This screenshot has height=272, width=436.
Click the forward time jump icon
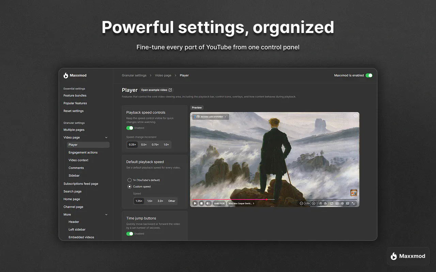pos(326,203)
